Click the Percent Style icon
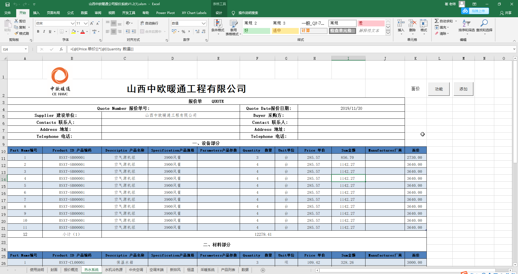The width and height of the screenshot is (518, 274). 183,31
